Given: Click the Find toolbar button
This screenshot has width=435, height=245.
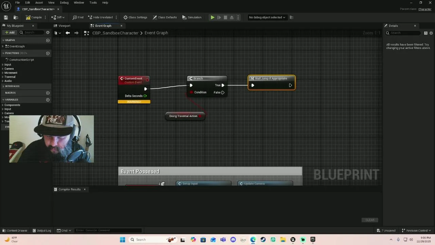Looking at the screenshot, I should (78, 17).
